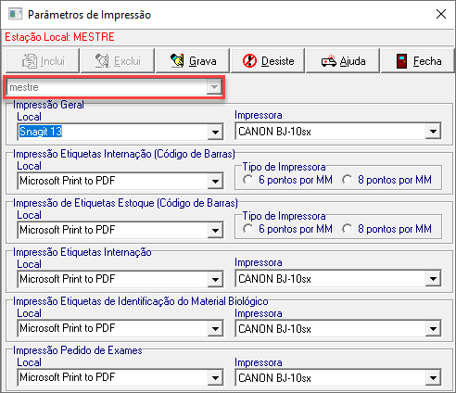This screenshot has width=456, height=393.
Task: Select 6 pontos por MM for Etiquetas Internação
Action: (x=248, y=180)
